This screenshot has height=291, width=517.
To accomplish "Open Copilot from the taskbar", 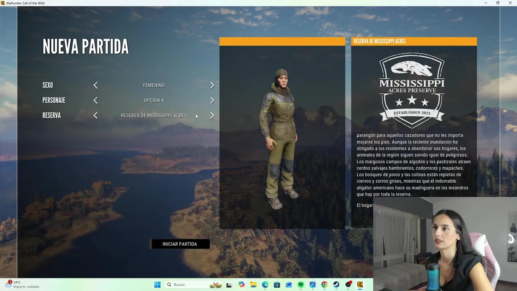I will point(242,285).
